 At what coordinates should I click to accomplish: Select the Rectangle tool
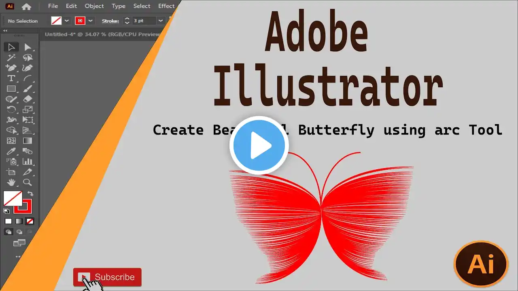[11, 89]
